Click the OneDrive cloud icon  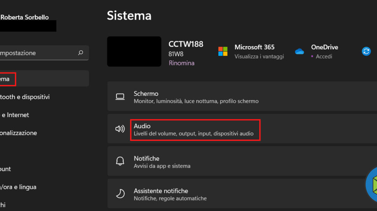coord(300,52)
